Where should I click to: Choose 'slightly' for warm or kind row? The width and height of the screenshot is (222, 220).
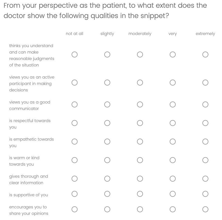[x=107, y=160]
